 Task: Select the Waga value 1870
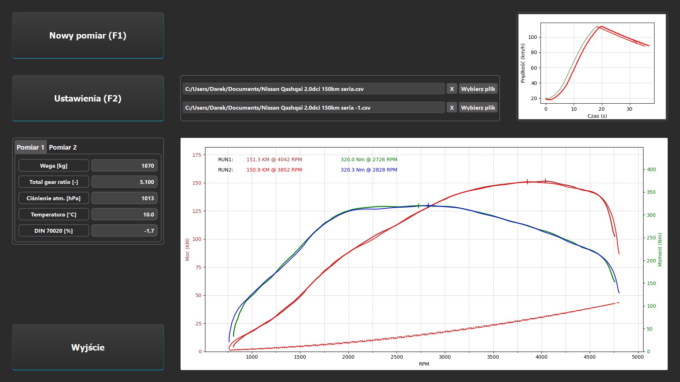coord(124,166)
